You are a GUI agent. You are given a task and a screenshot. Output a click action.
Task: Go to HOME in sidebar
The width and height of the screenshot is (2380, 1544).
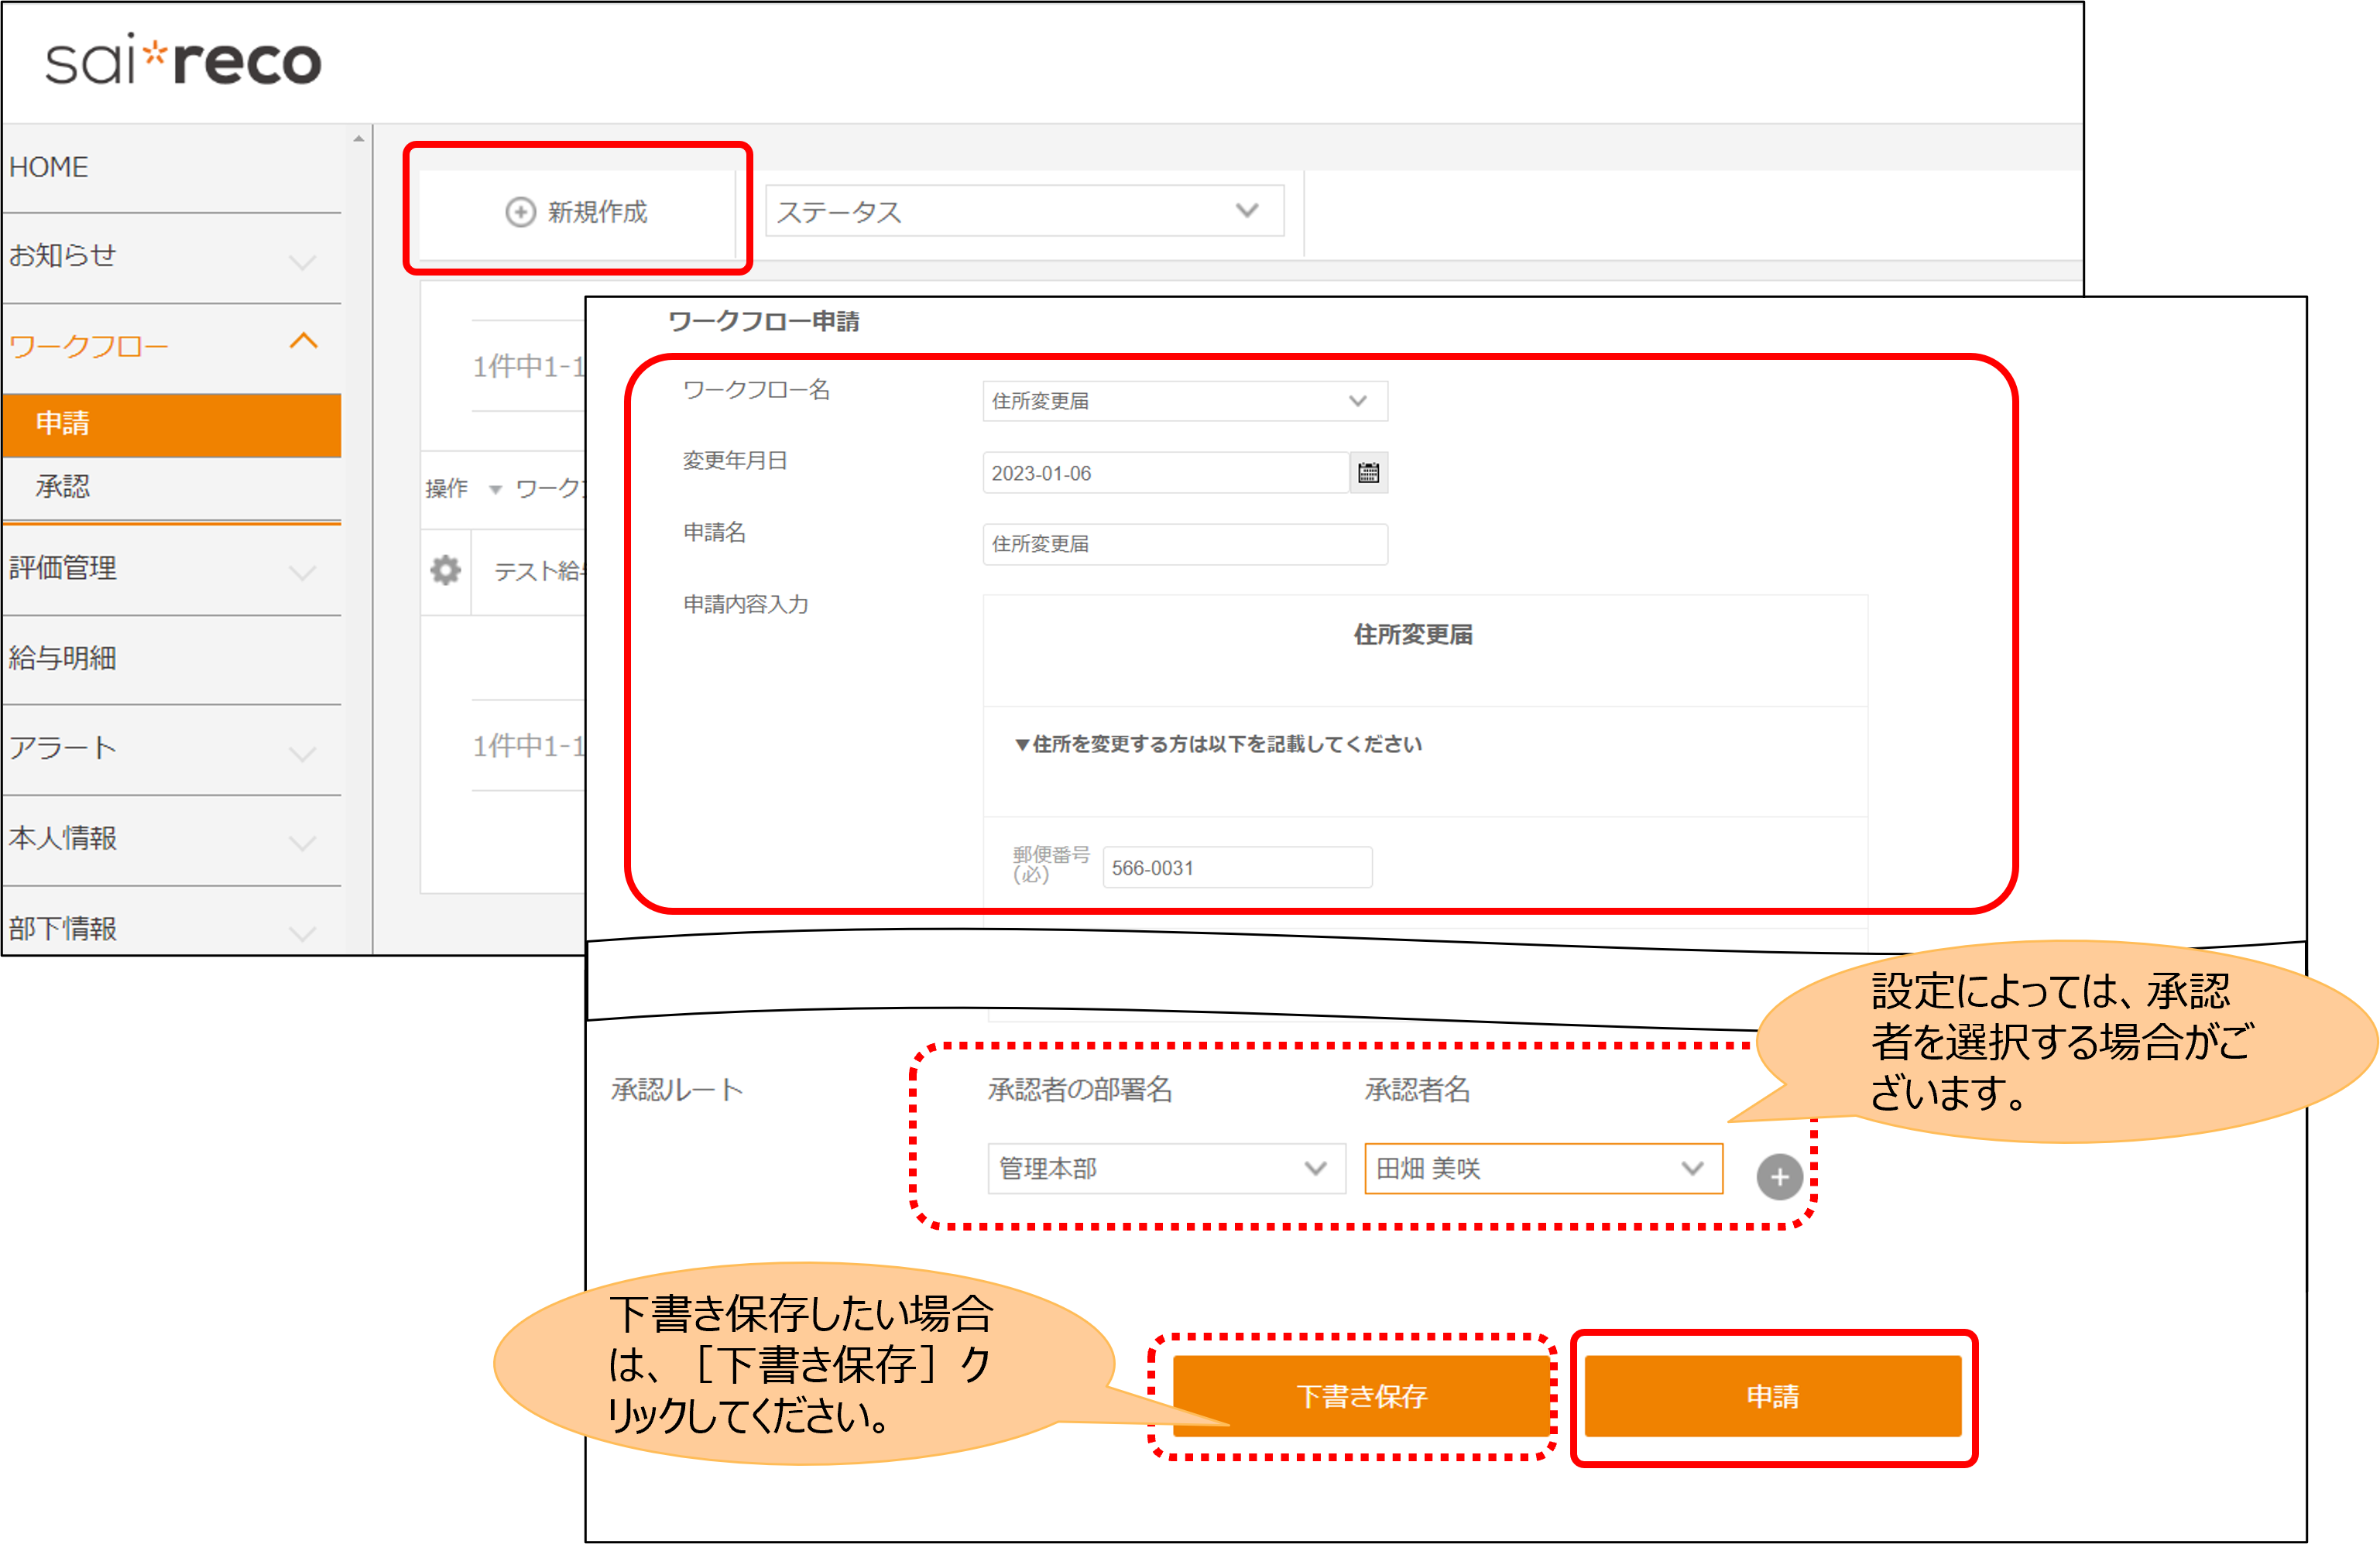(49, 167)
